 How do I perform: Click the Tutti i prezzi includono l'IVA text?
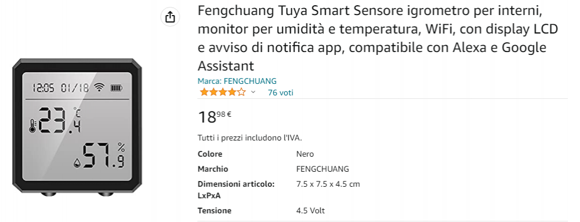click(250, 138)
